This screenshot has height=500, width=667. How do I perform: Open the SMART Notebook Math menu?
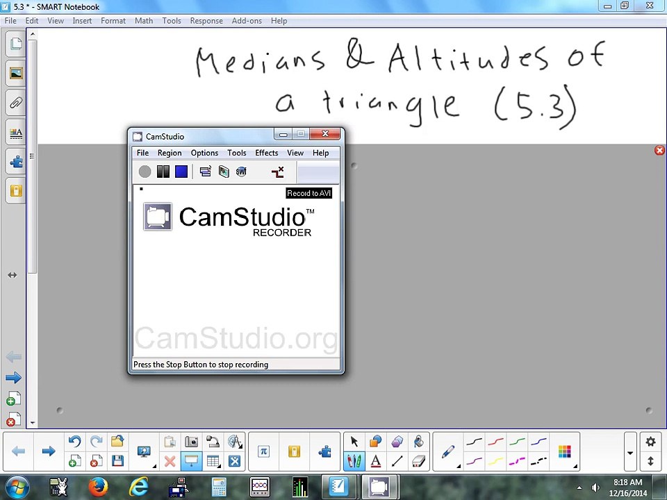click(144, 21)
